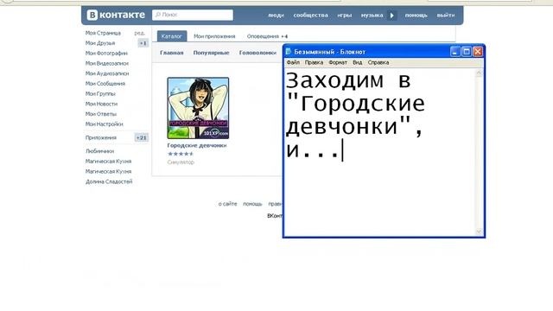This screenshot has width=553, height=311.
Task: Open Мои Ответы in sidebar
Action: tap(100, 114)
